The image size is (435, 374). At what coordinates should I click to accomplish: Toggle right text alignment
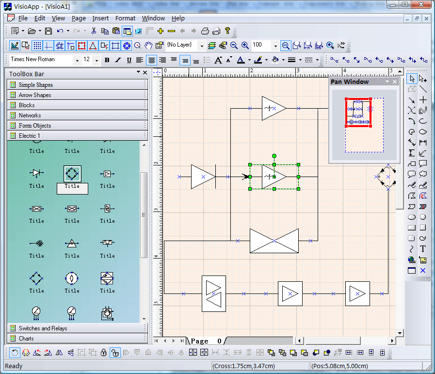(162, 60)
